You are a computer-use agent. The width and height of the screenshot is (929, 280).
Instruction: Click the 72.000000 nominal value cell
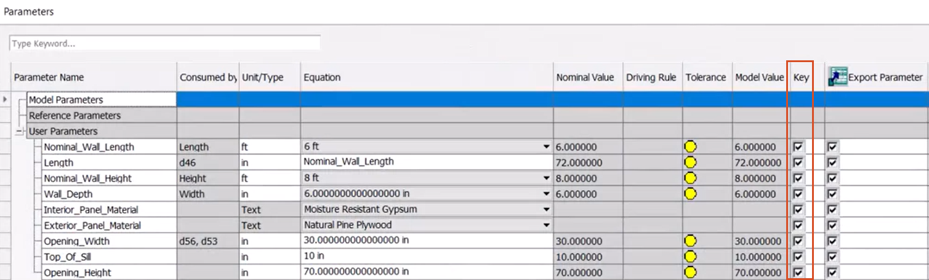[588, 162]
